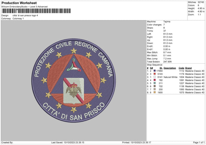Click the 'Down:' measurement label

click(150, 43)
